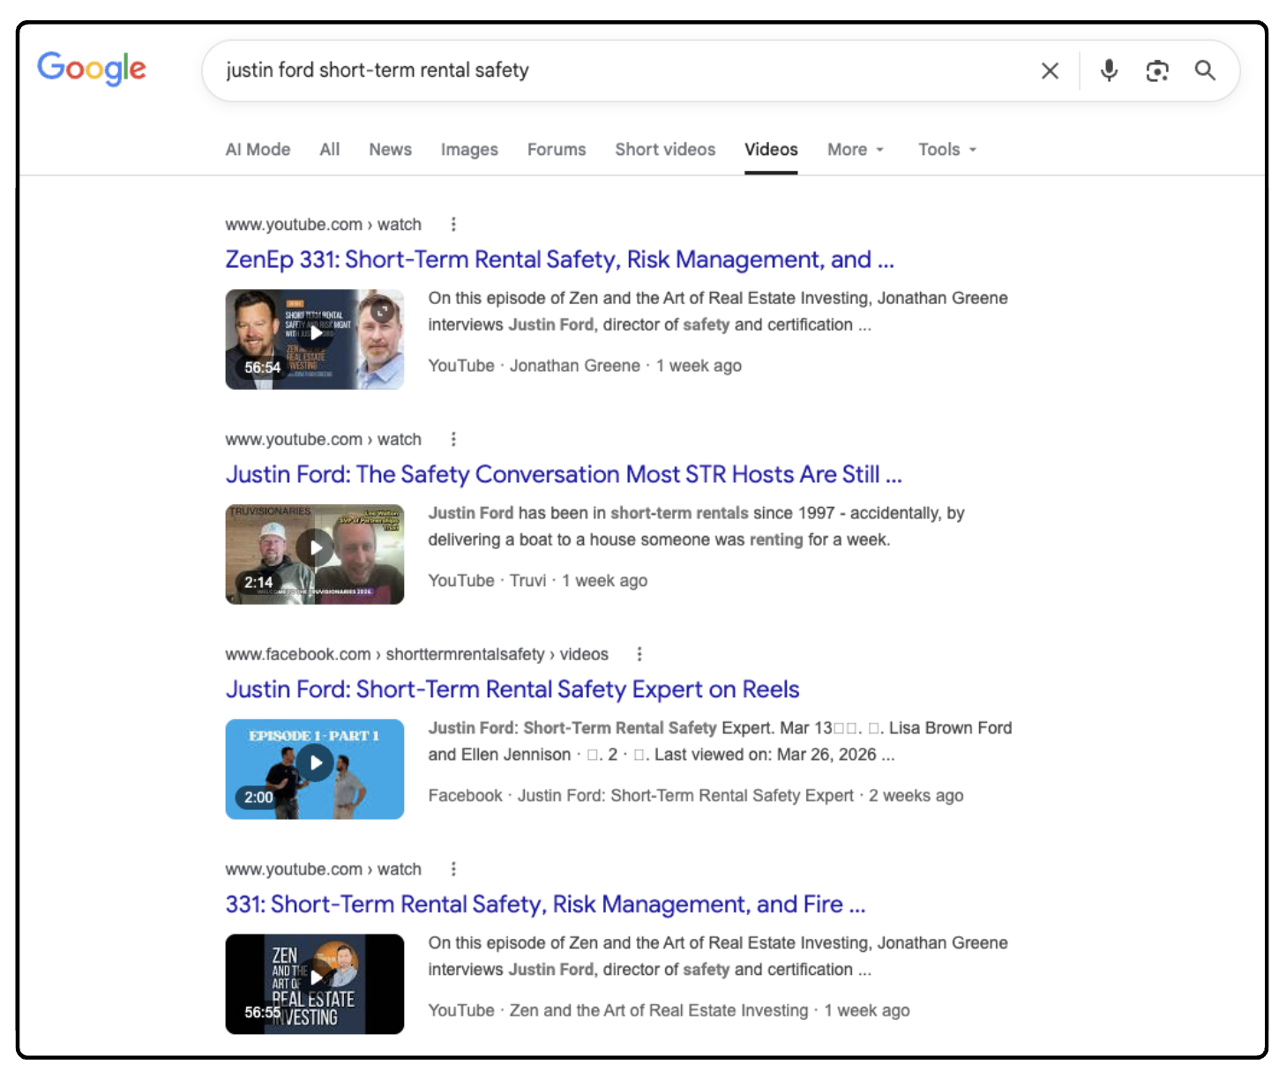The image size is (1286, 1079).
Task: Click '2 weeks ago' date text
Action: tap(916, 796)
